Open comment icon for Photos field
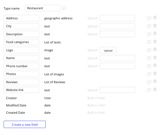This screenshot has width=163, height=135. 149,74
